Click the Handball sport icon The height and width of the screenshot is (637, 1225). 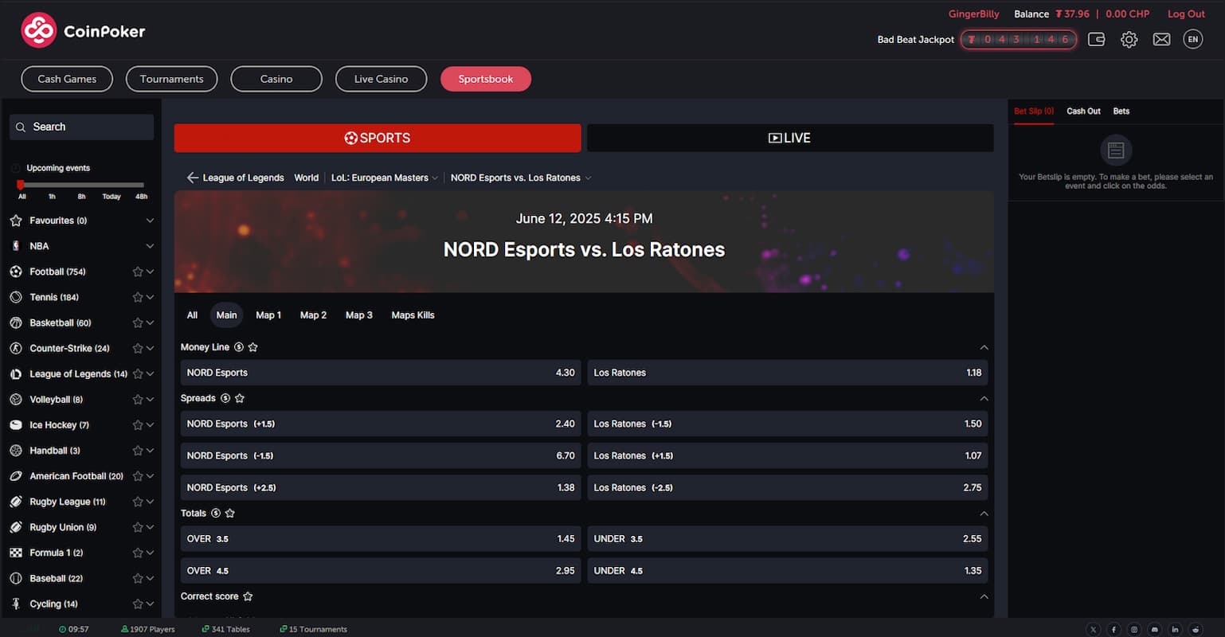pos(15,450)
